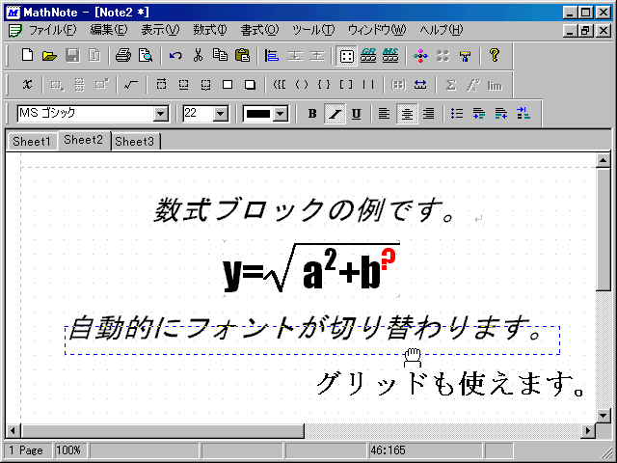Viewport: 617px width, 463px height.
Task: Click the vertical scrollbar down arrow
Action: (x=604, y=415)
